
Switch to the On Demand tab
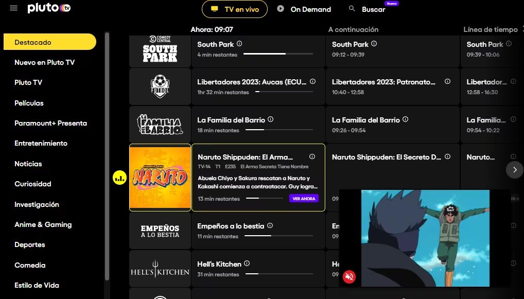click(305, 9)
